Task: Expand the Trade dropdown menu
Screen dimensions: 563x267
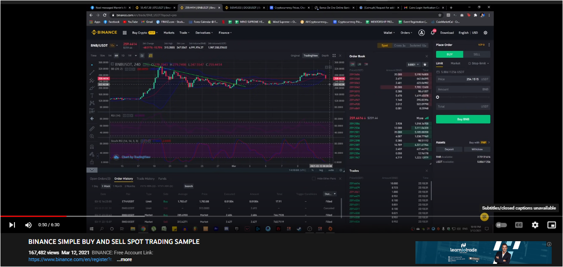Action: (185, 33)
